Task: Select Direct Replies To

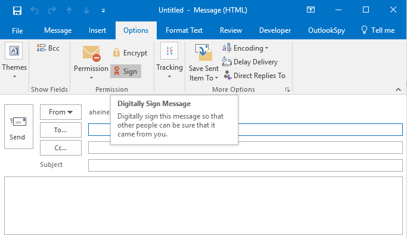Action: (254, 76)
